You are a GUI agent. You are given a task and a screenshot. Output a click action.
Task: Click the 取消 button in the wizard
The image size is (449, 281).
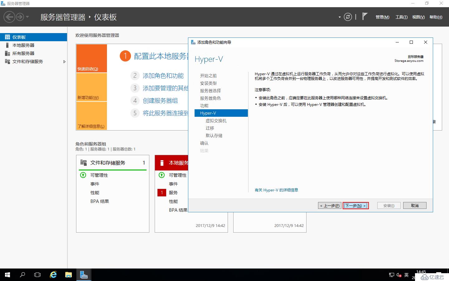415,205
